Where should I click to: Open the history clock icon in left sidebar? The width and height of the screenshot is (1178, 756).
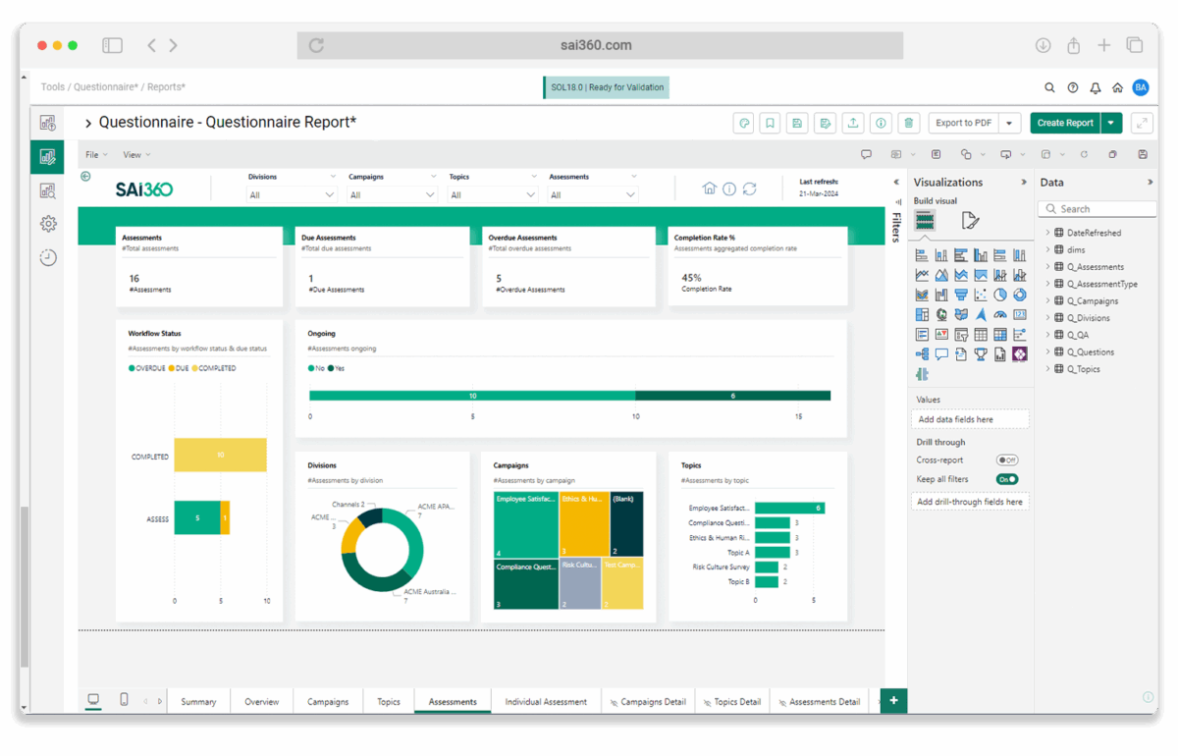pyautogui.click(x=48, y=257)
